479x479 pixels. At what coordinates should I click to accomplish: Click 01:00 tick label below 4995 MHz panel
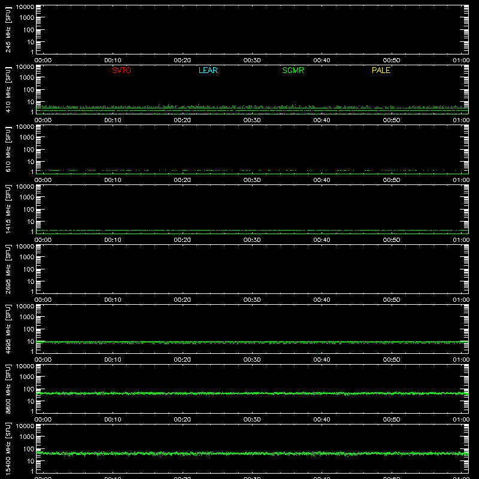tap(461, 360)
